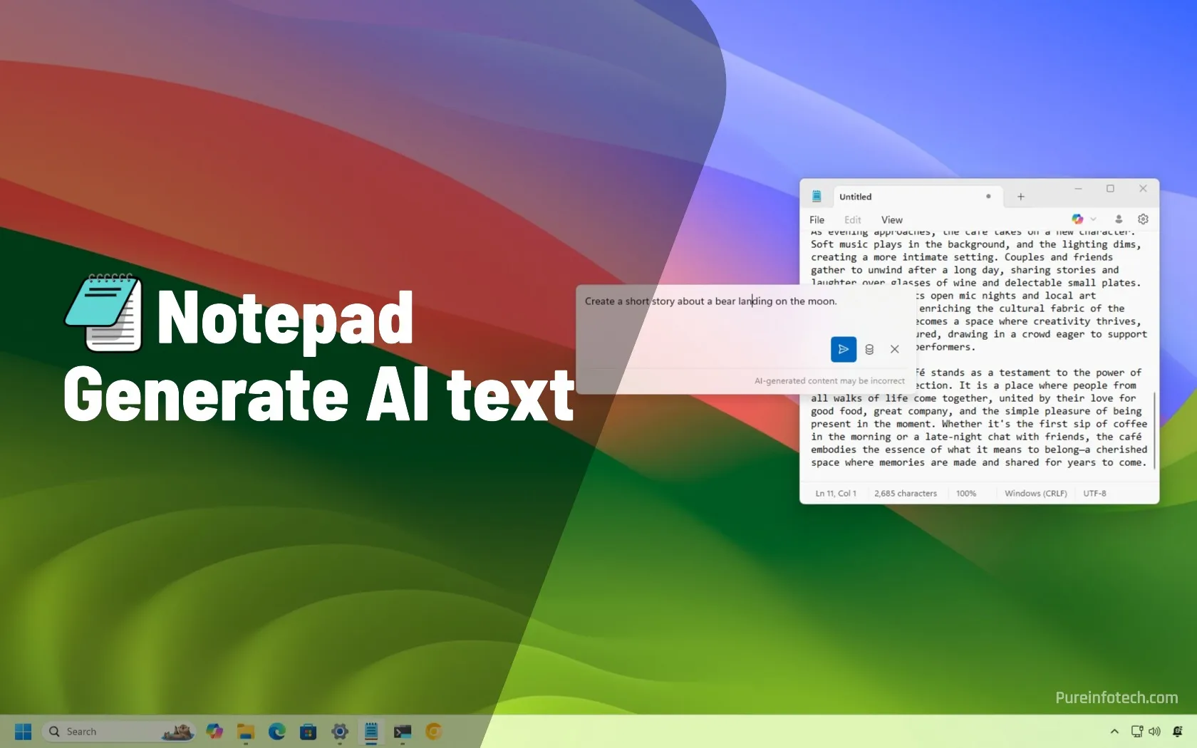
Task: Open the View menu
Action: [891, 220]
